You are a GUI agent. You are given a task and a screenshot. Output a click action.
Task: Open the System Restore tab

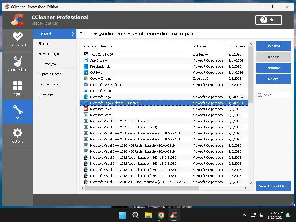click(55, 84)
